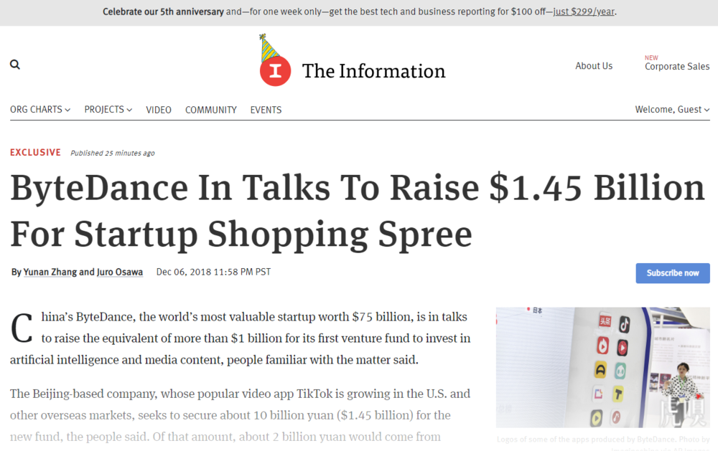Open the ByteDance apps photo thumbnail

603,367
